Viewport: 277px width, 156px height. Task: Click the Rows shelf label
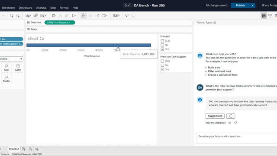32,29
